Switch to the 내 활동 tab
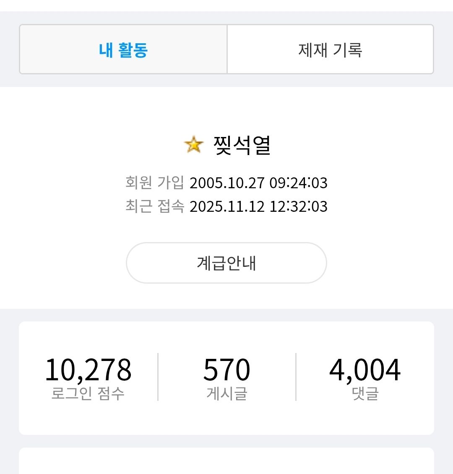The height and width of the screenshot is (474, 453). click(x=123, y=50)
